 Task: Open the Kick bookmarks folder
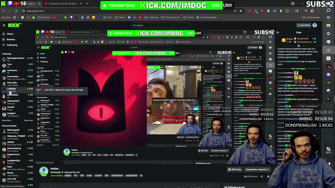pyautogui.click(x=108, y=17)
